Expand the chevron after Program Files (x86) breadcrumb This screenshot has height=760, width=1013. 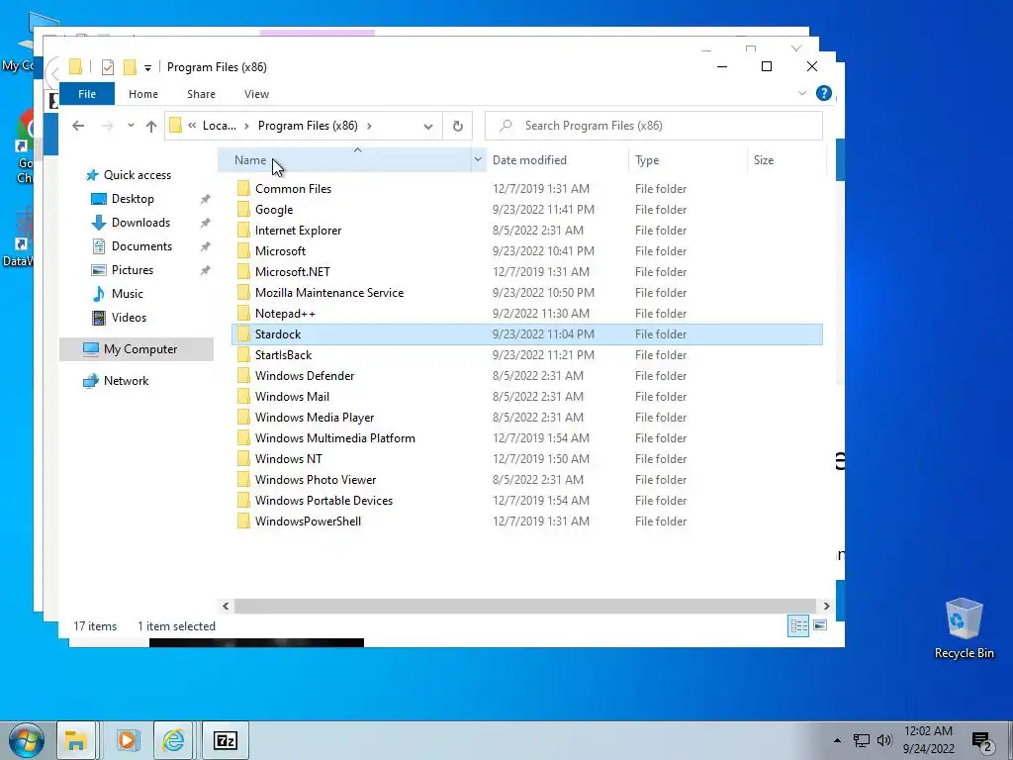[x=370, y=126]
